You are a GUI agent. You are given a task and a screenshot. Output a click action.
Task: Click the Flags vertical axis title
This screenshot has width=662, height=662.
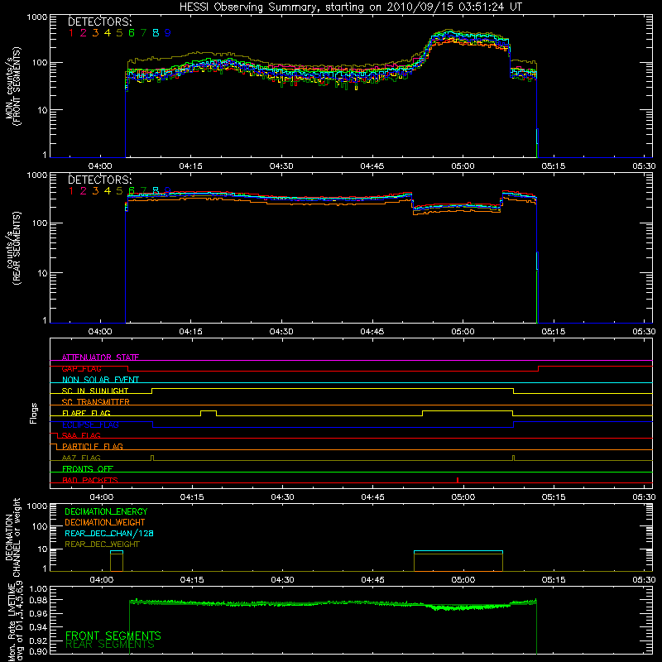[34, 413]
